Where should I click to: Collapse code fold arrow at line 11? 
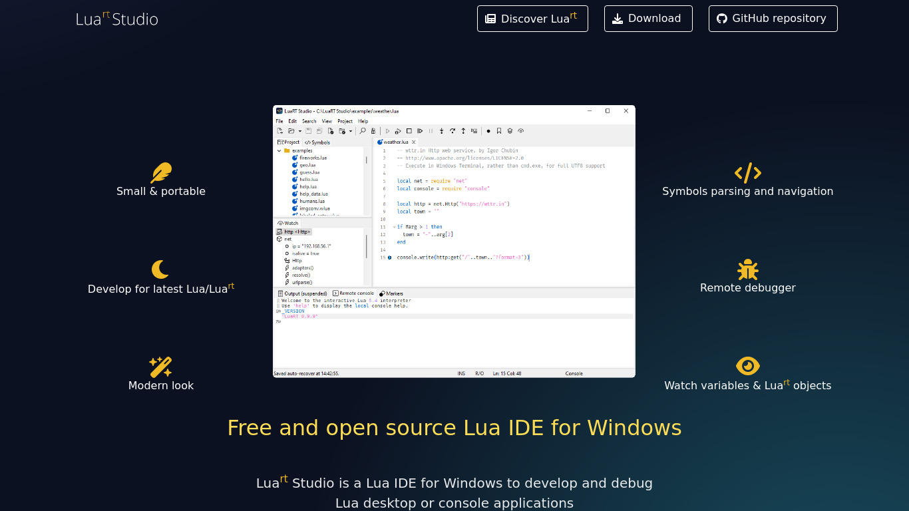pyautogui.click(x=393, y=227)
